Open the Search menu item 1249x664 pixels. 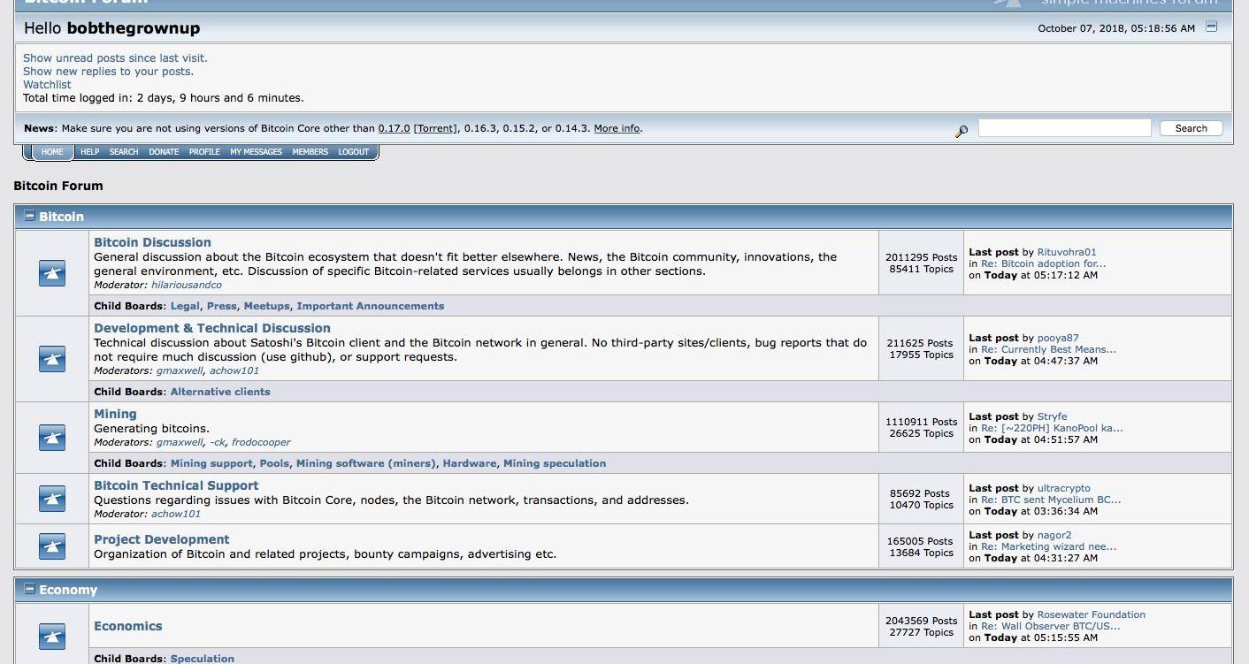coord(124,152)
